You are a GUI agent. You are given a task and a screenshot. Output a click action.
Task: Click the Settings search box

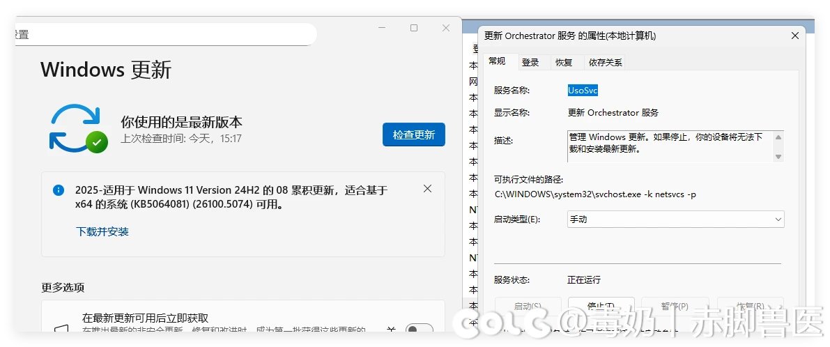point(165,34)
